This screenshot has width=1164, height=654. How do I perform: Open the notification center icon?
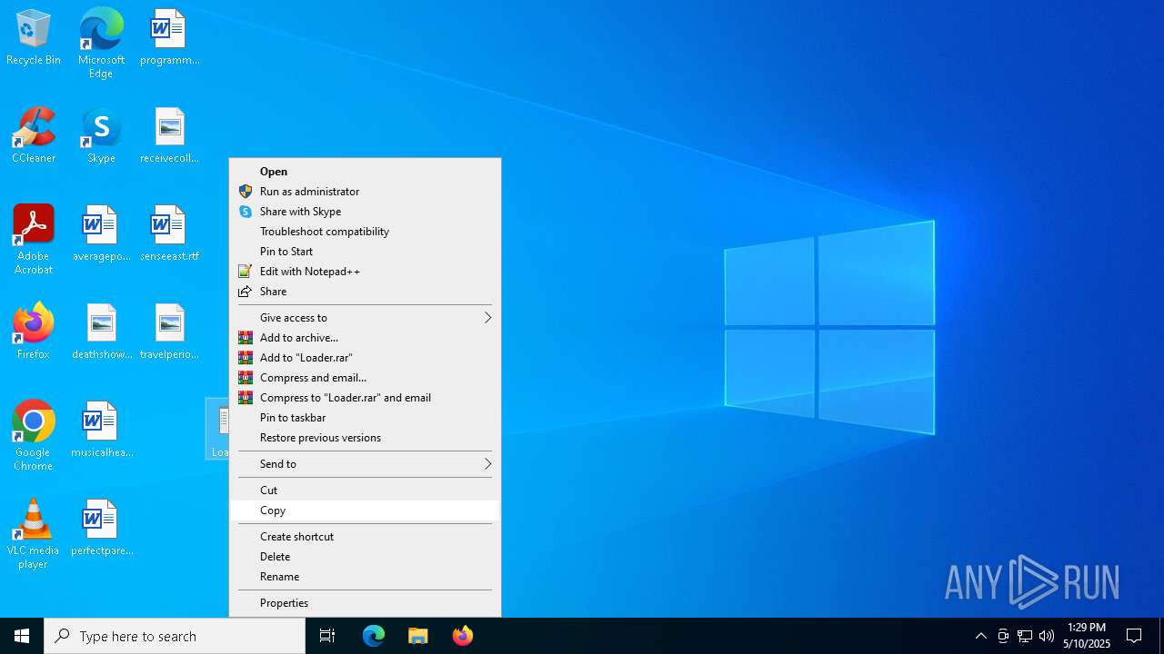click(1134, 636)
